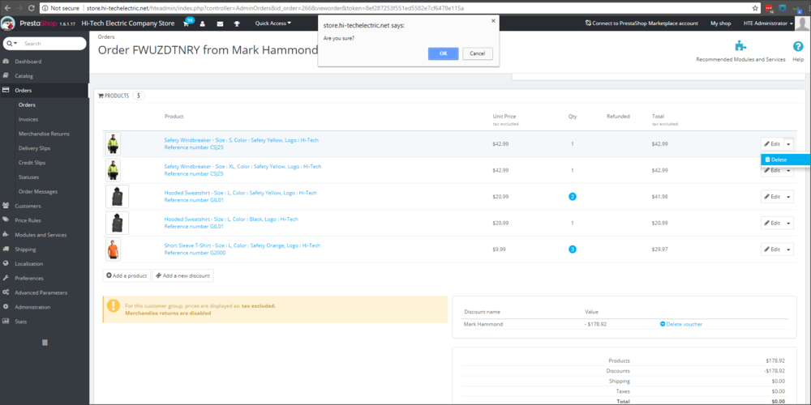Expand dropdown for Hooded Sweatshirt Safety Yellow
The width and height of the screenshot is (811, 405).
pos(789,197)
